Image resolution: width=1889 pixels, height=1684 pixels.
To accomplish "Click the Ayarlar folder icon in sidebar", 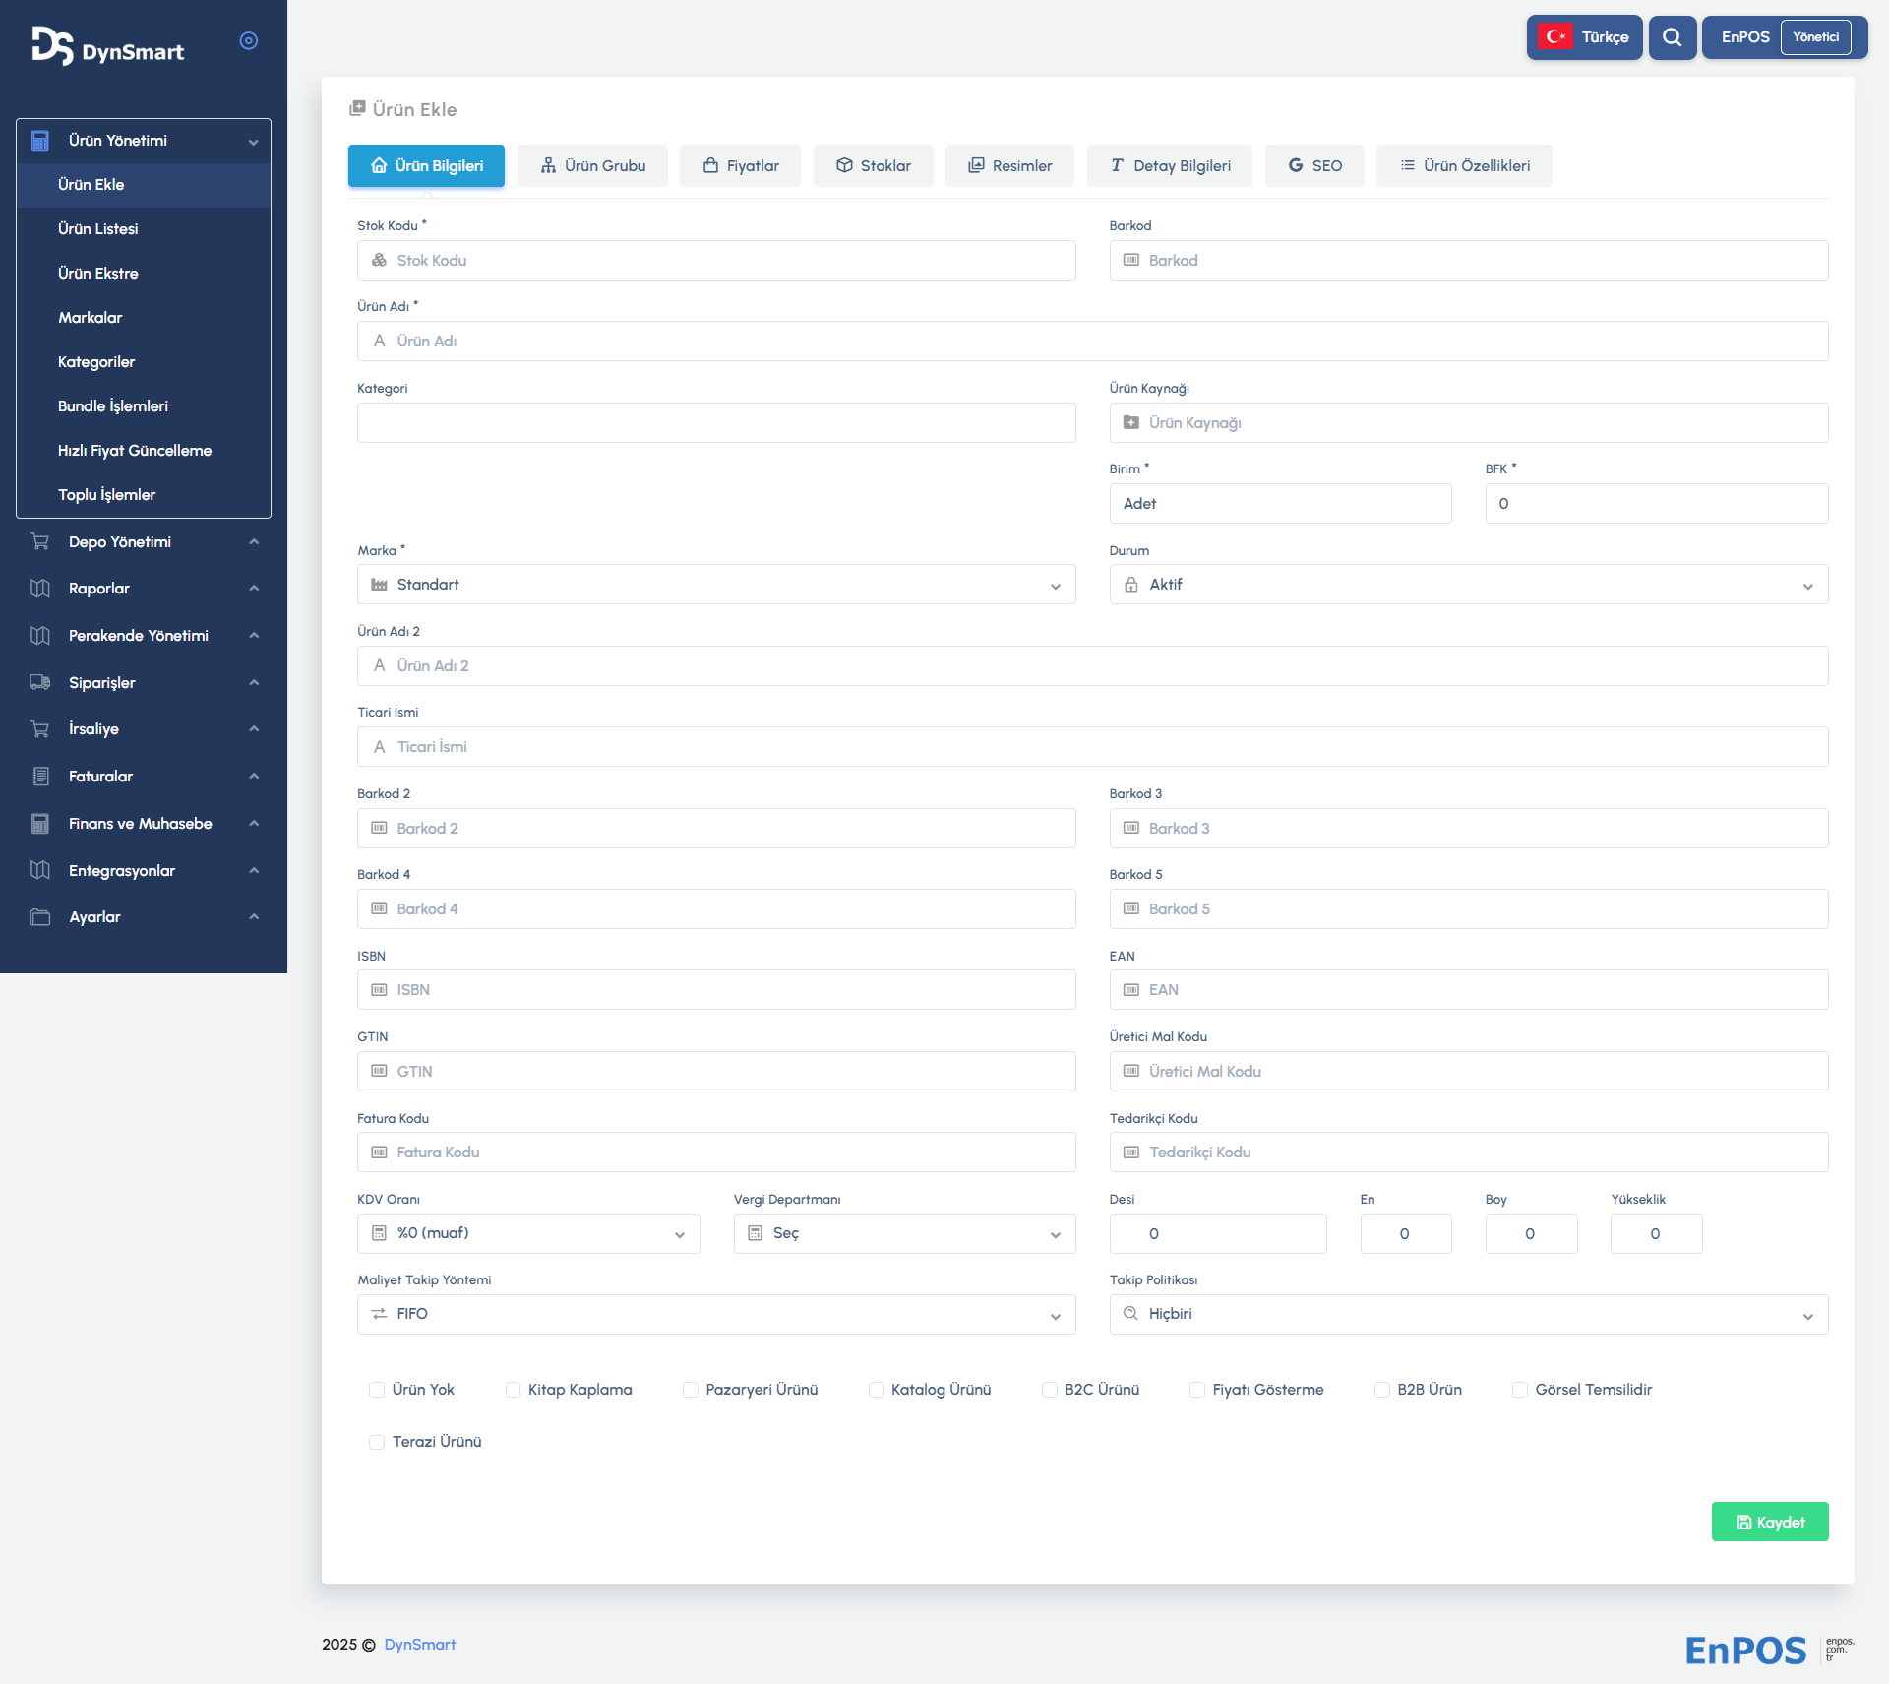I will point(40,917).
